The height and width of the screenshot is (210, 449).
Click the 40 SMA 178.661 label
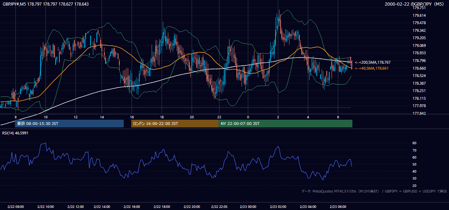click(372, 68)
